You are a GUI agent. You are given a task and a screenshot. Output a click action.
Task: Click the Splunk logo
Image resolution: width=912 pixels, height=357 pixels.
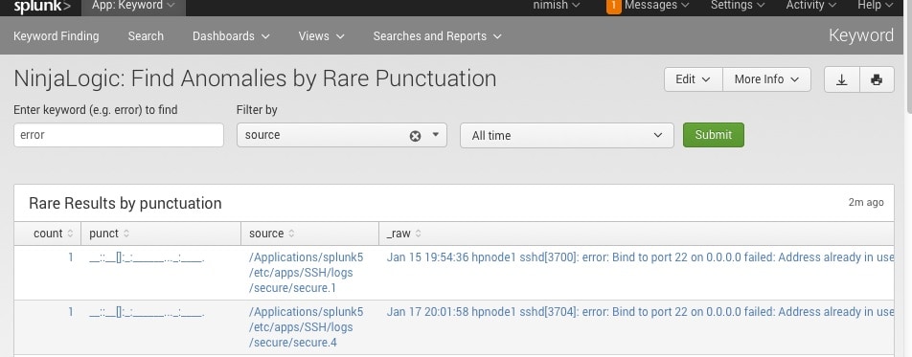[x=42, y=7]
